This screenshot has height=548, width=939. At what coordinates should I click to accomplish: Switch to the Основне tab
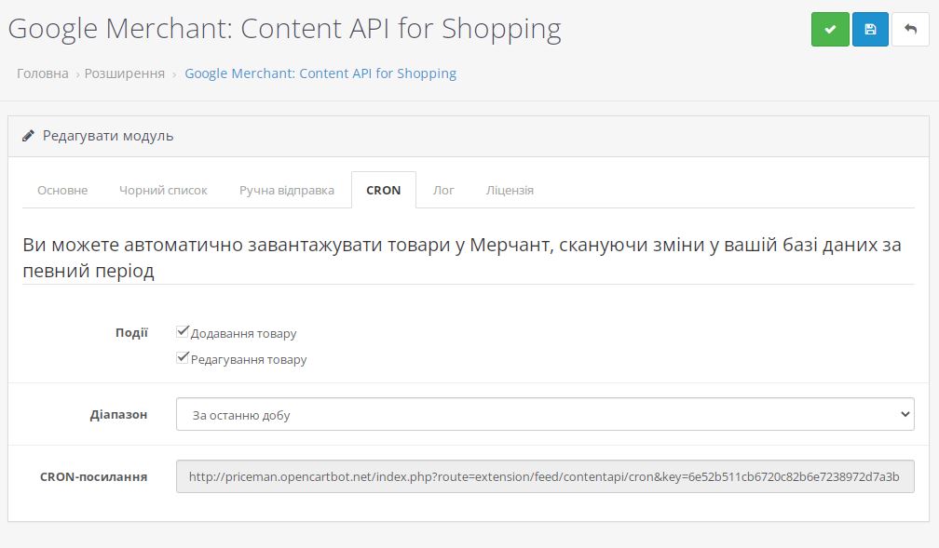click(x=61, y=190)
